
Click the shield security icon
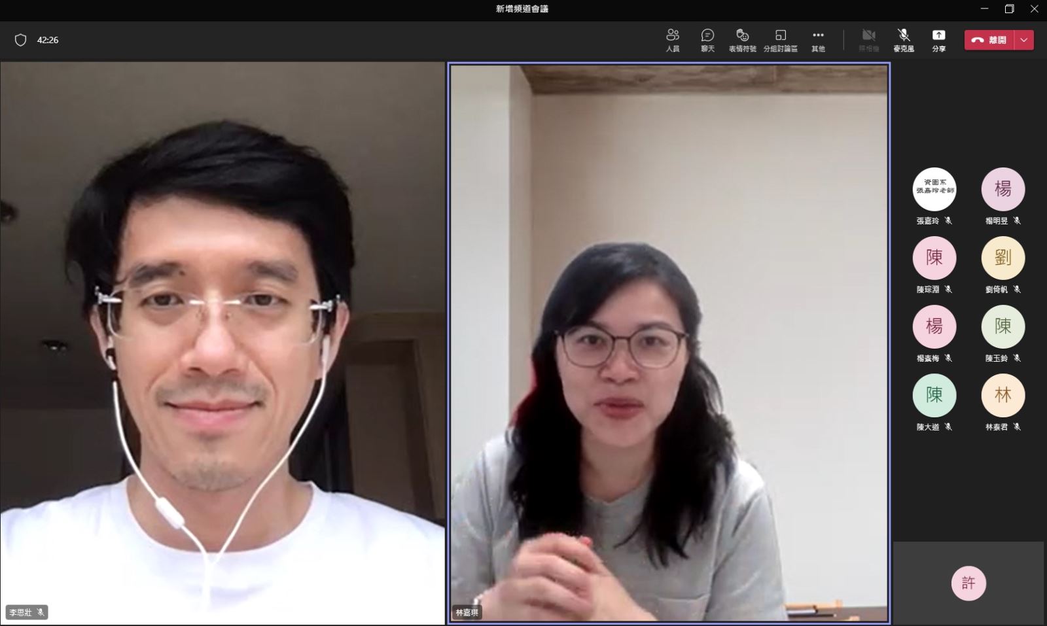tap(20, 40)
